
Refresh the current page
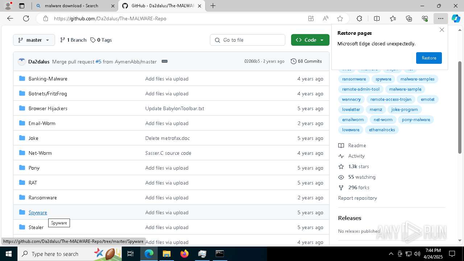[26, 18]
